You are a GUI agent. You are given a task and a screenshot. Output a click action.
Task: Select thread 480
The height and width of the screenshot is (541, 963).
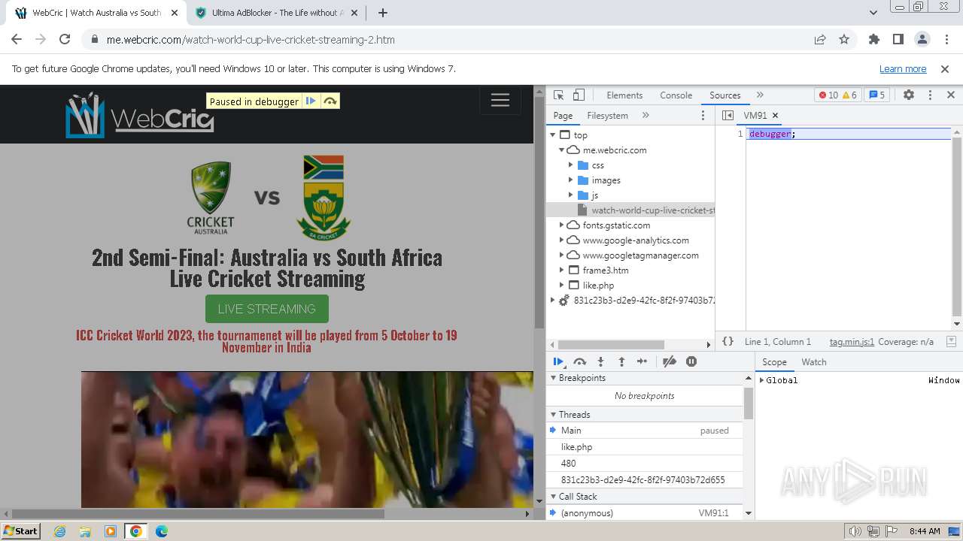click(x=645, y=464)
